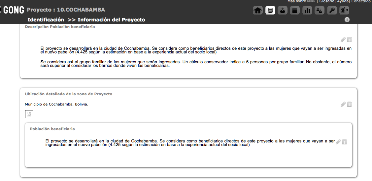Go to the home icon in toolbar

258,11
